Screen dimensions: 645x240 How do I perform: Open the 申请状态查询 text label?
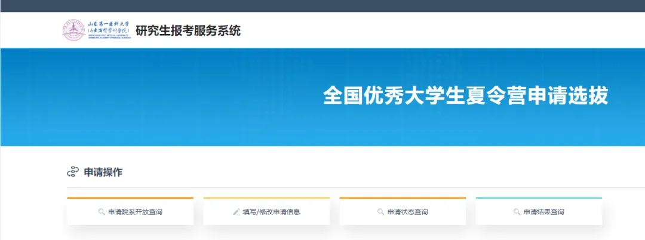(407, 212)
